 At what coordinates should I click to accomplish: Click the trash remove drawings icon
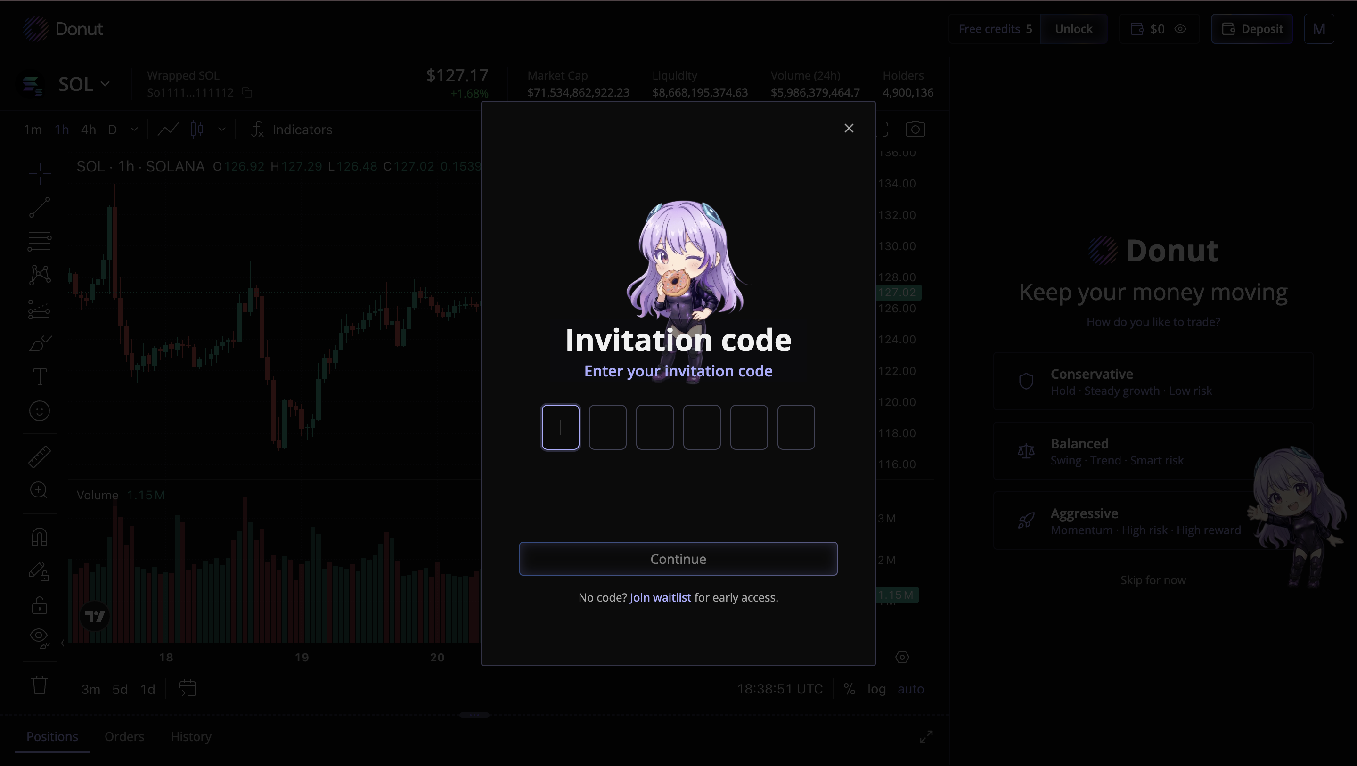click(x=40, y=685)
